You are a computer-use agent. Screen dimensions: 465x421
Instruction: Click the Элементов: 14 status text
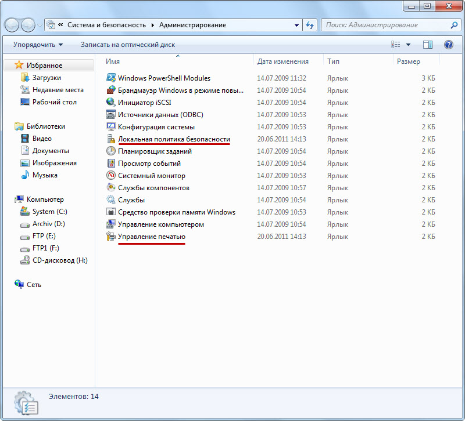74,397
